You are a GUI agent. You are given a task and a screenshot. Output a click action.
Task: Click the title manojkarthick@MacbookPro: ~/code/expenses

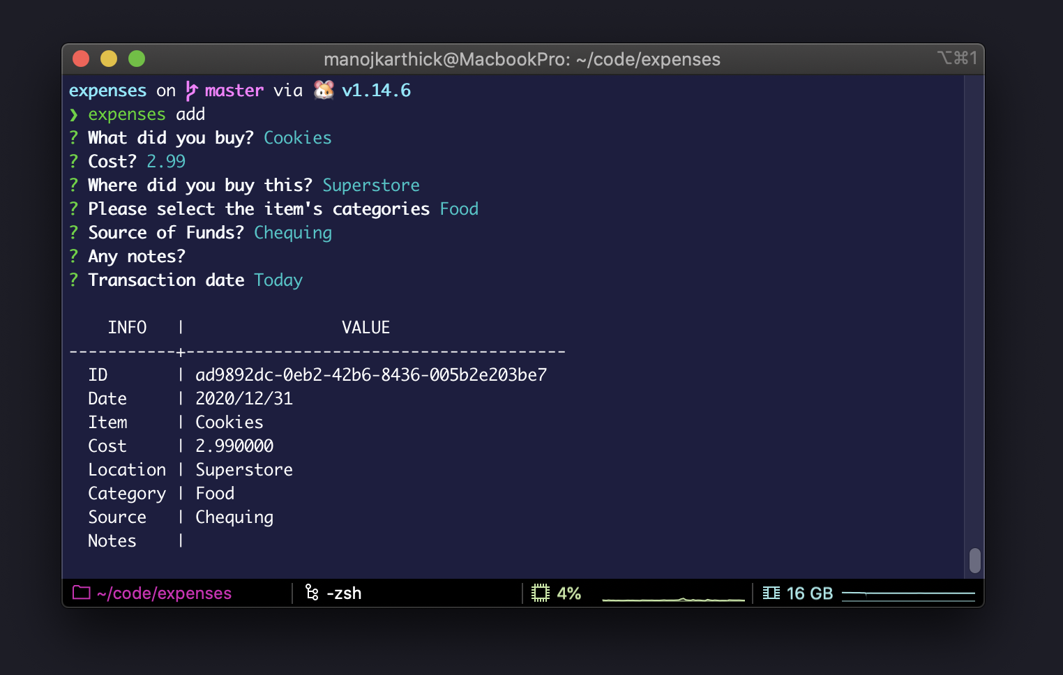(x=522, y=59)
